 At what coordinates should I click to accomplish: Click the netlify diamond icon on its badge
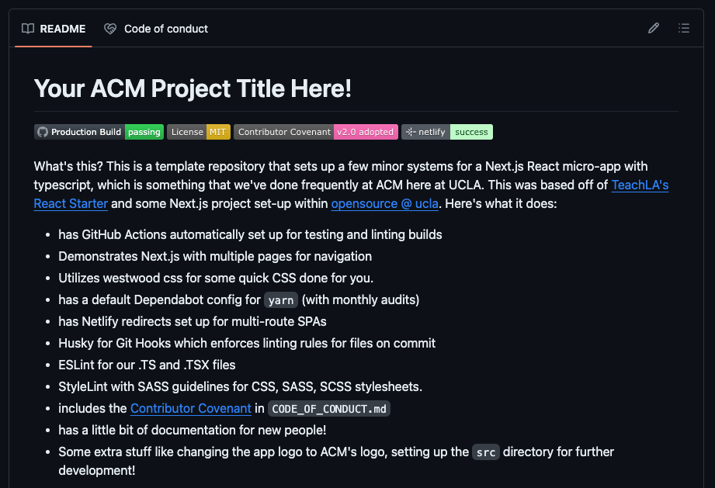coord(409,132)
